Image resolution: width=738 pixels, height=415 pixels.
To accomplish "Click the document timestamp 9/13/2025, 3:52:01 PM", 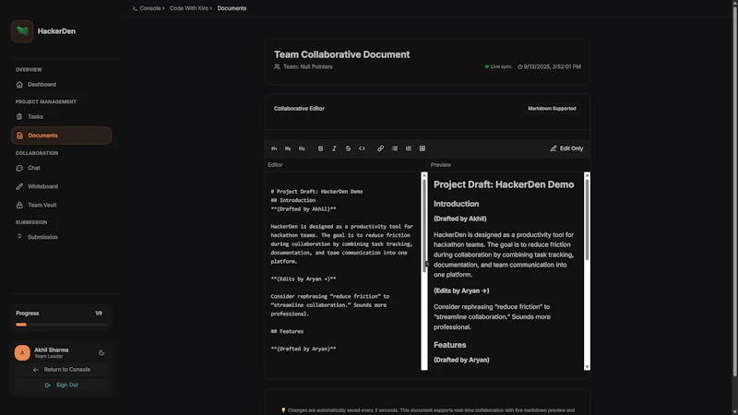I will (x=549, y=66).
